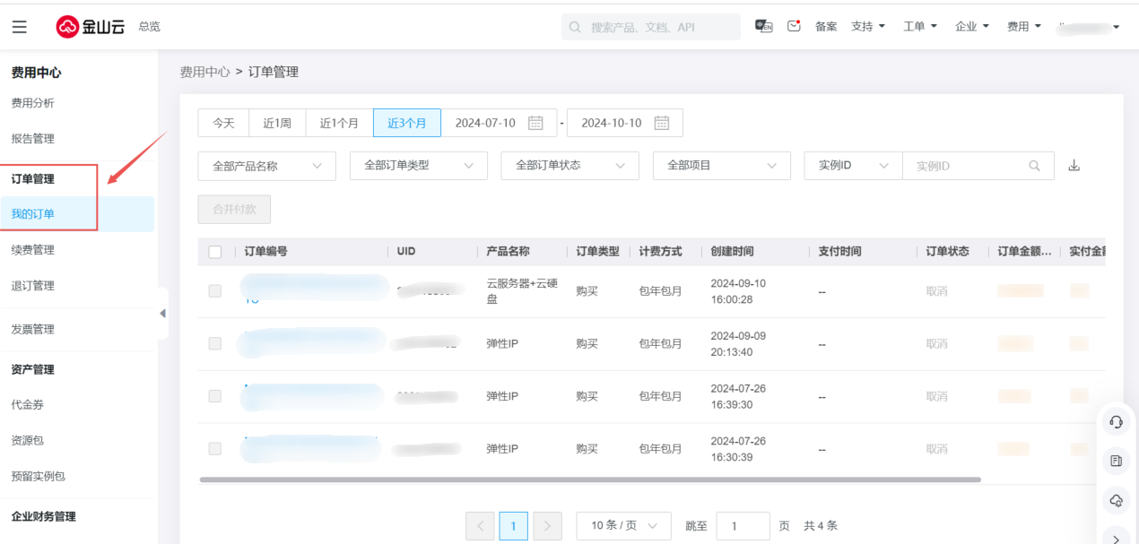The width and height of the screenshot is (1139, 544).
Task: Open customer service headset icon
Action: point(1116,421)
